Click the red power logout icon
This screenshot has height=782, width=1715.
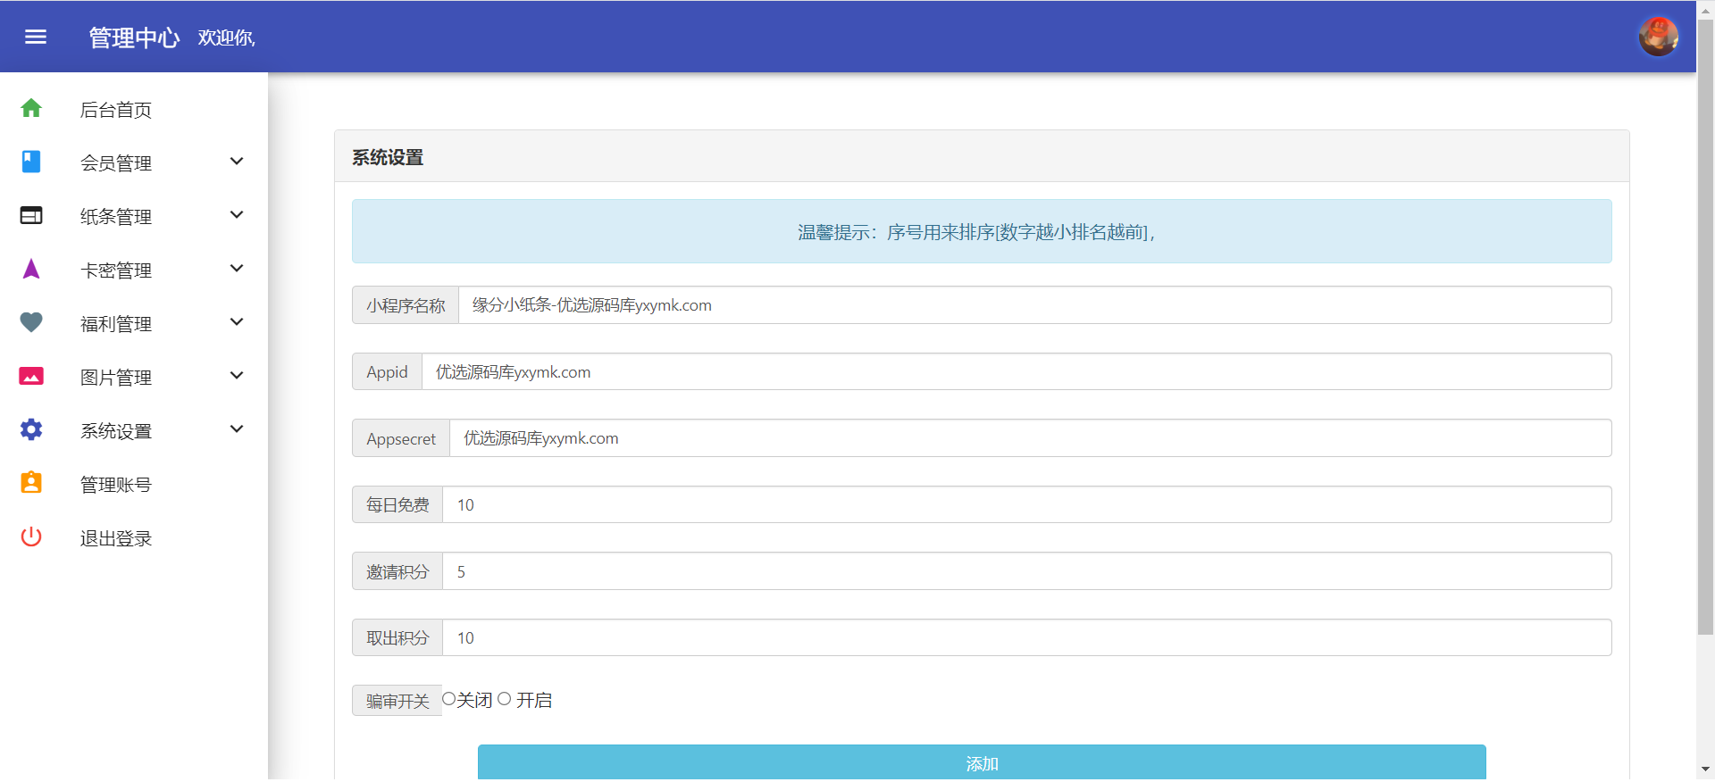pos(31,537)
